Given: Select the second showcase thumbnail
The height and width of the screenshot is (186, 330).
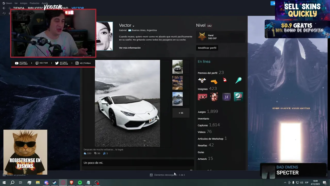Looking at the screenshot, I should coord(177,83).
